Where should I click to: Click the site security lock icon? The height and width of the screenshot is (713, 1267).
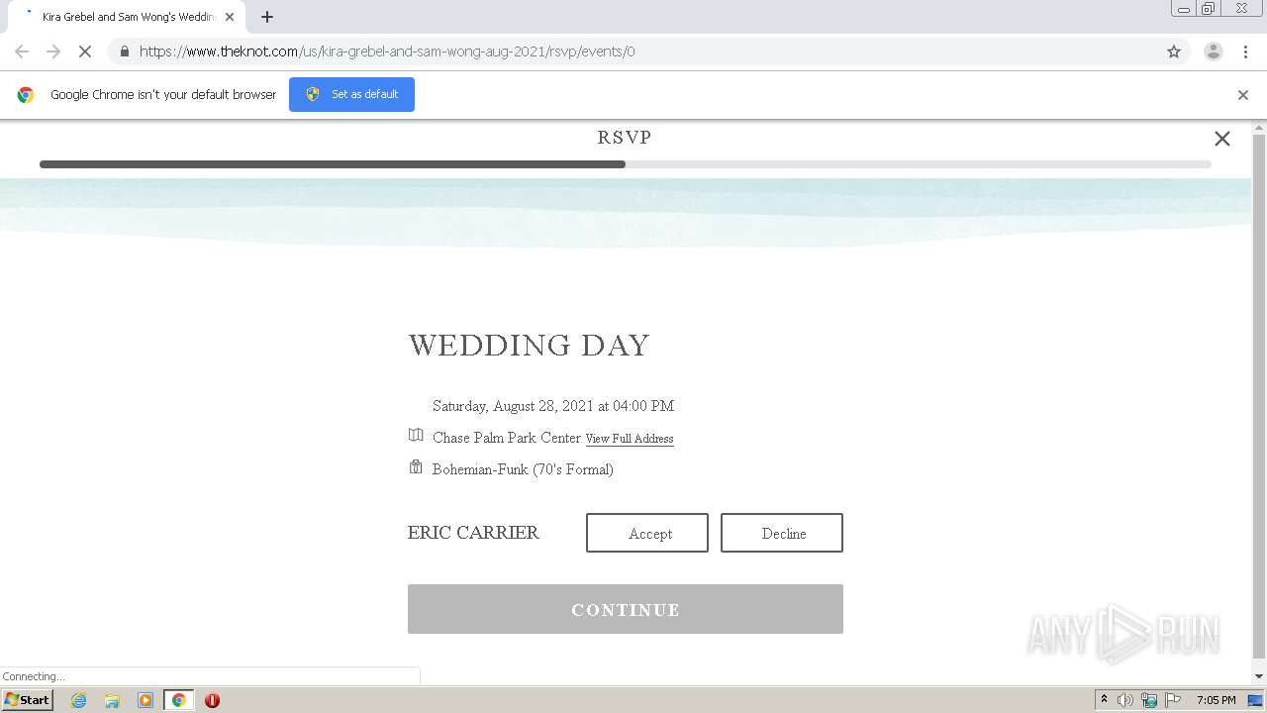pyautogui.click(x=124, y=51)
